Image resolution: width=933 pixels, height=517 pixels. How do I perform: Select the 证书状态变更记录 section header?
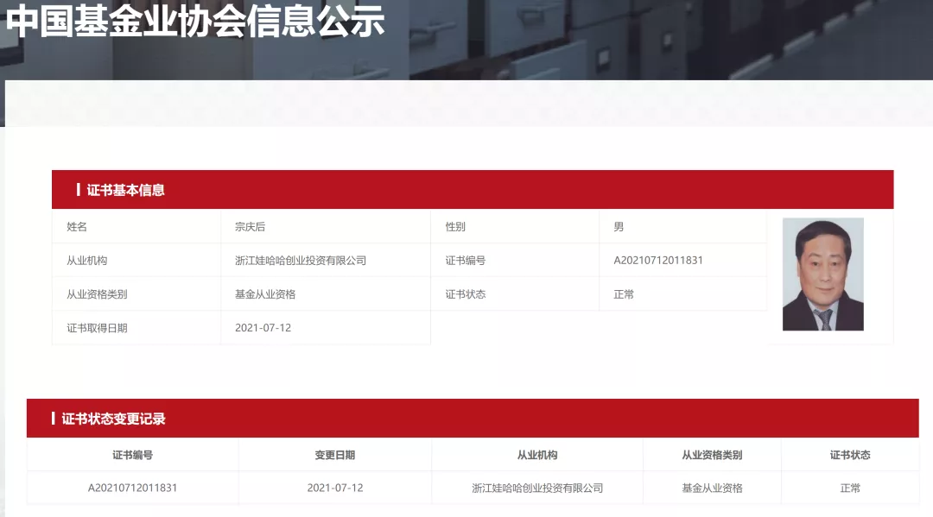point(473,419)
